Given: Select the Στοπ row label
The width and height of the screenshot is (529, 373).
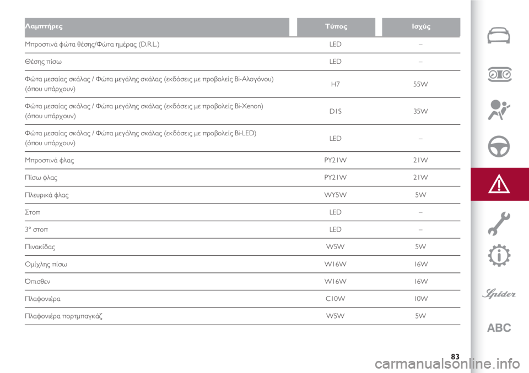Looking at the screenshot, I should 33,212.
